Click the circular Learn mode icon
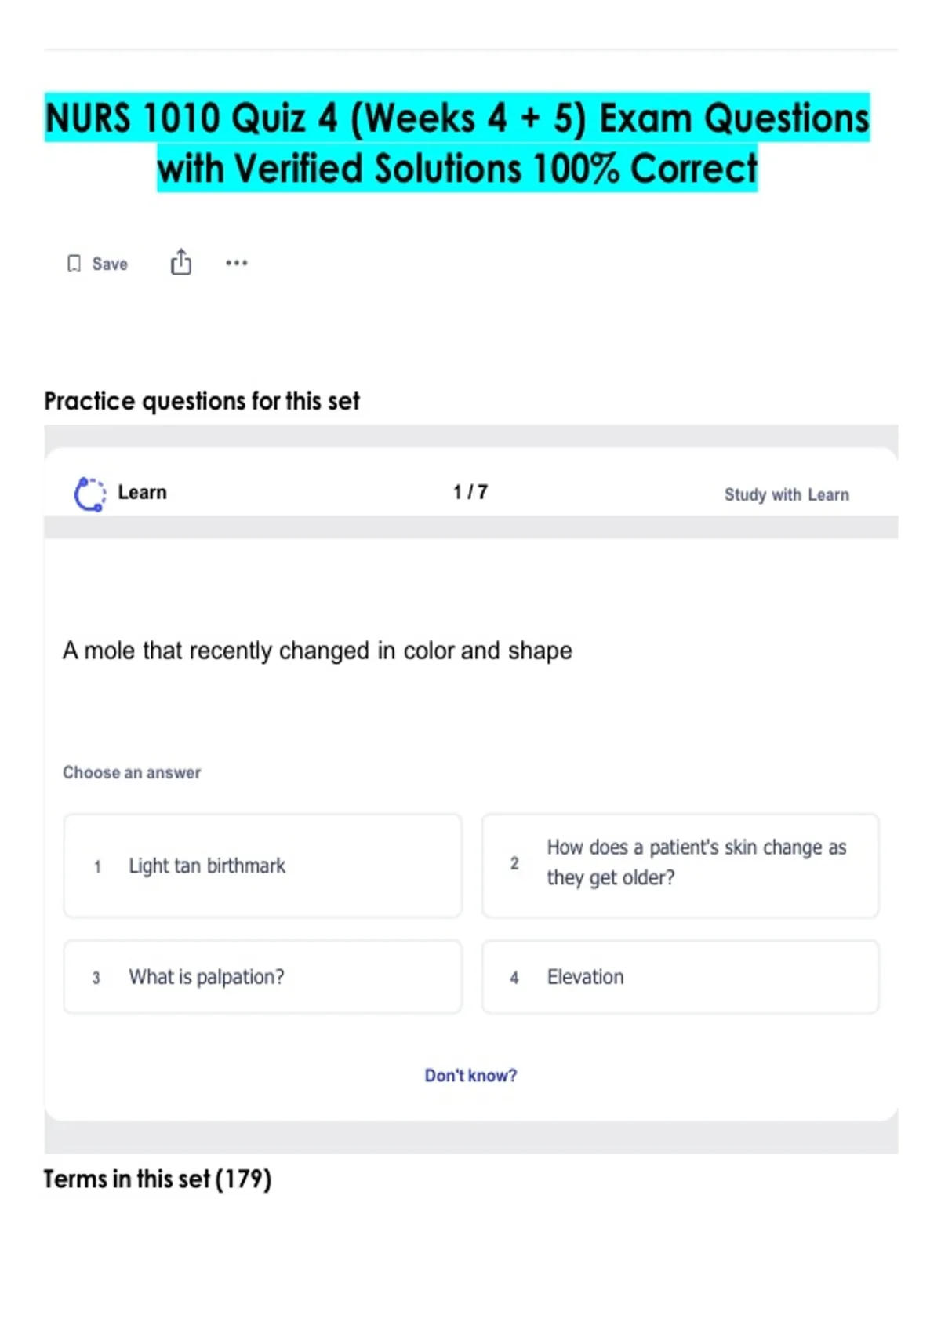This screenshot has width=941, height=1334. (x=89, y=494)
